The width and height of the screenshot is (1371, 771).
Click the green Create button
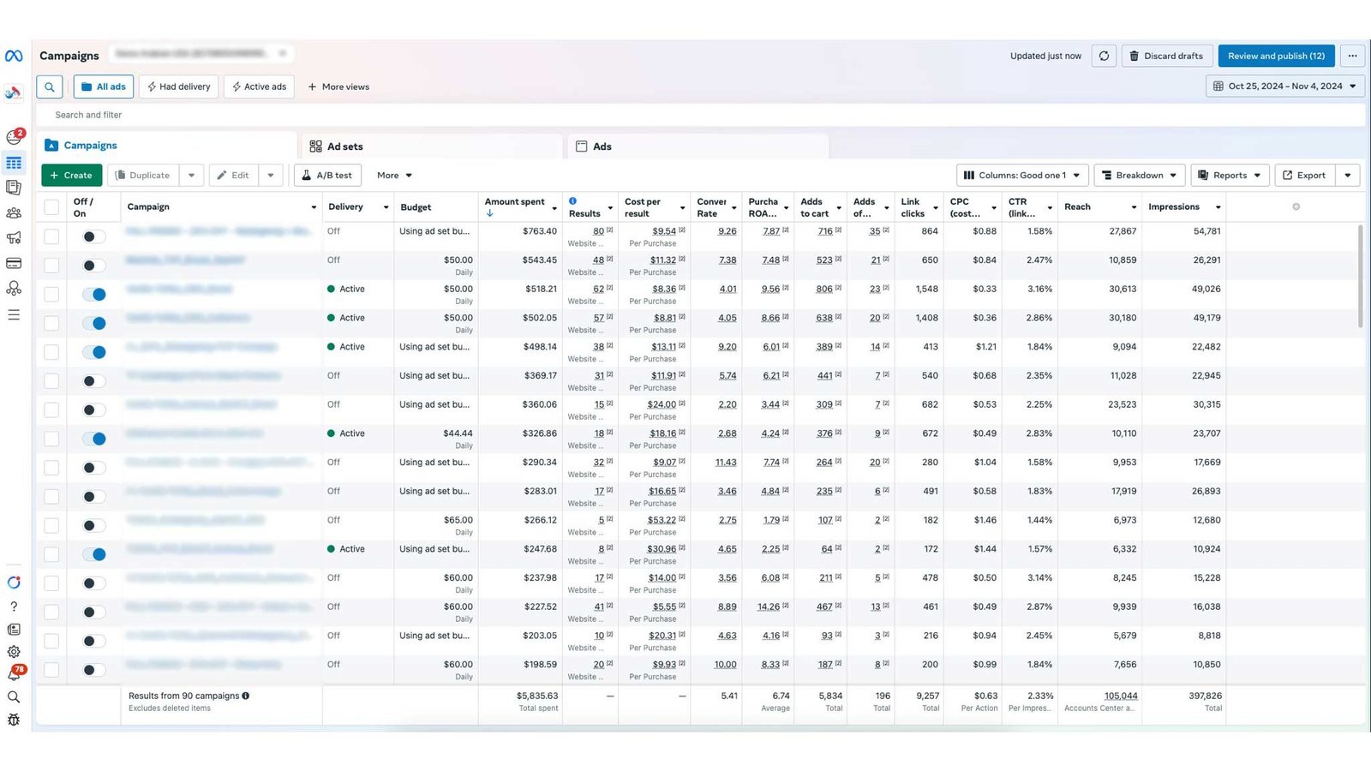(x=71, y=176)
